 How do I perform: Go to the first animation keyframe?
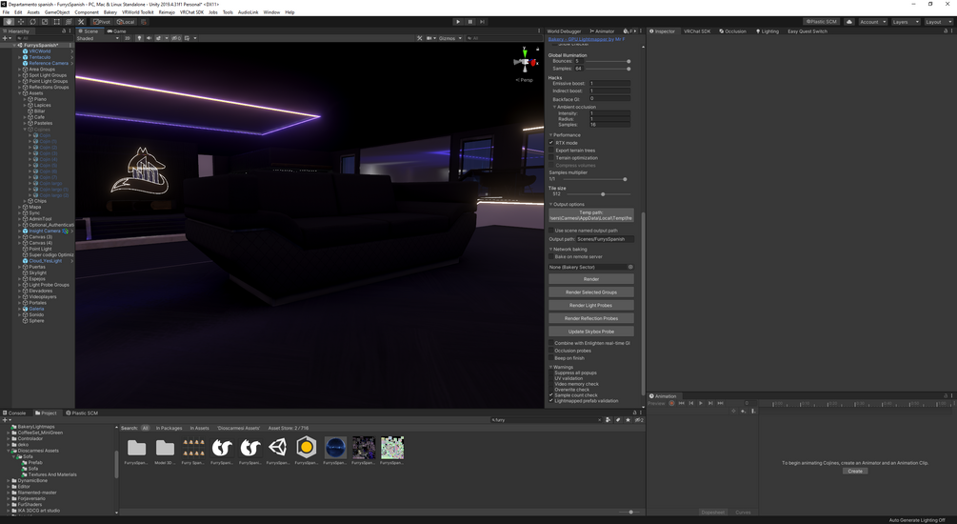click(682, 403)
